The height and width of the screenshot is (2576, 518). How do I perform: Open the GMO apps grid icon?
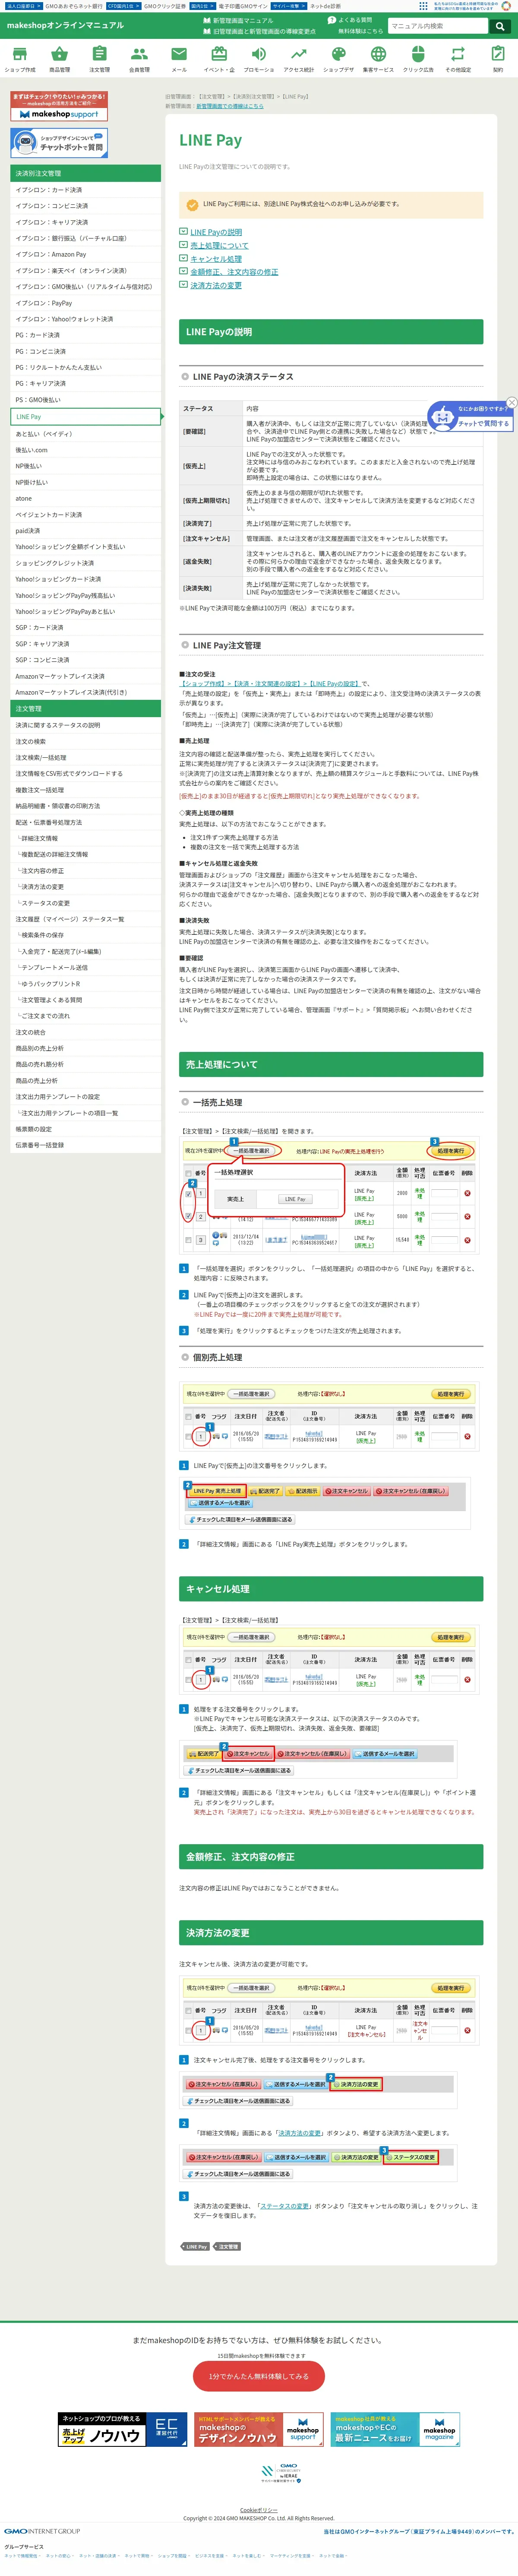coord(423,6)
